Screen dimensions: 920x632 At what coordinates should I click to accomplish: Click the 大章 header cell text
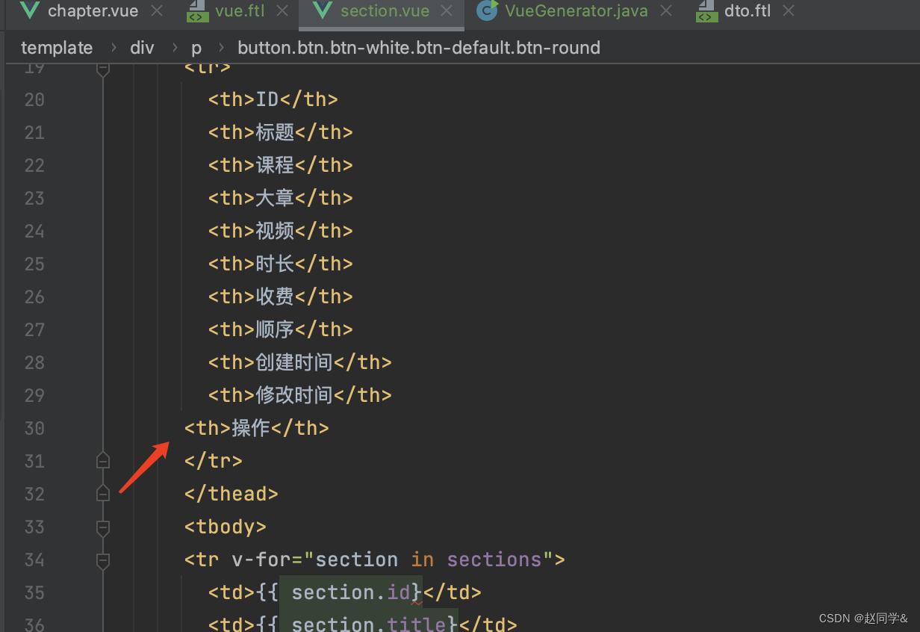276,198
